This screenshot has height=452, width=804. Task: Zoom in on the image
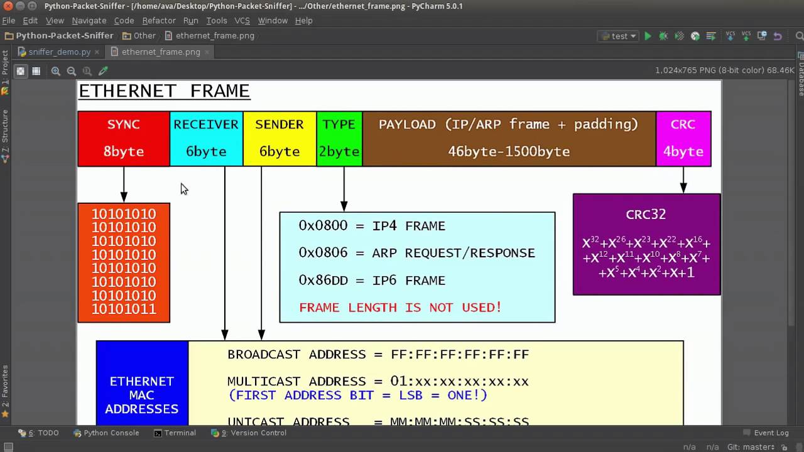tap(56, 71)
